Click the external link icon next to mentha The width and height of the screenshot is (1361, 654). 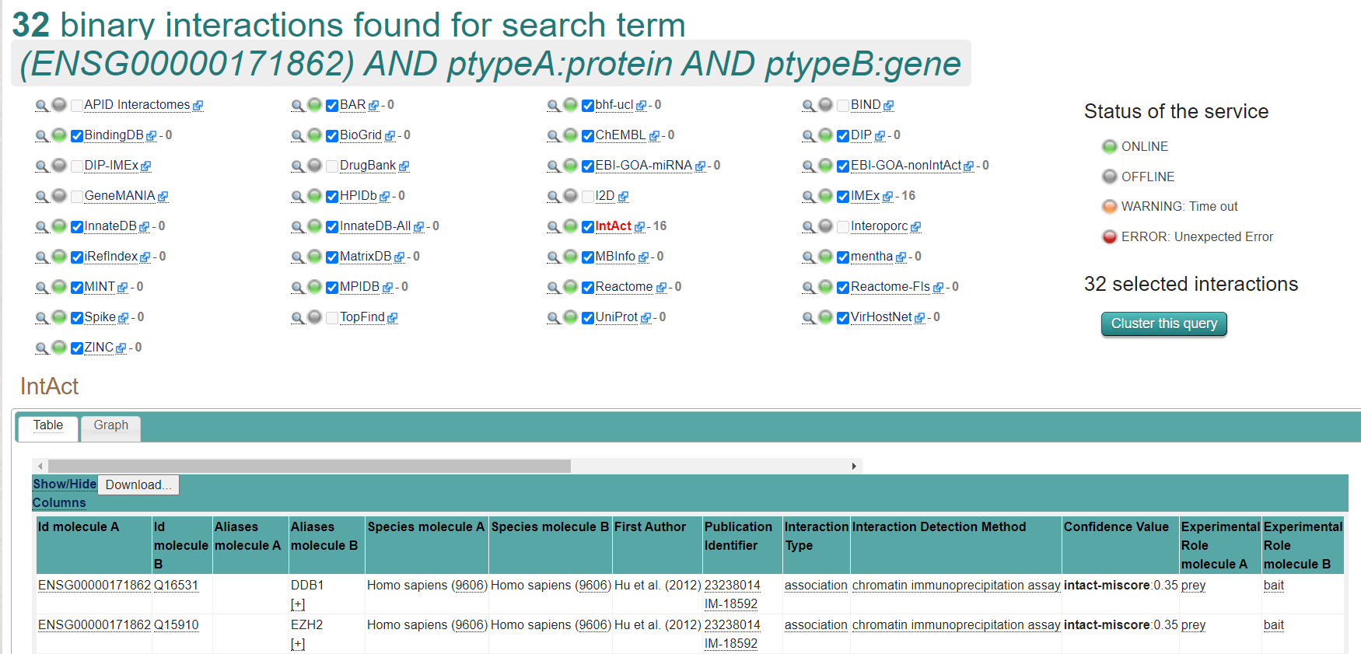(901, 257)
